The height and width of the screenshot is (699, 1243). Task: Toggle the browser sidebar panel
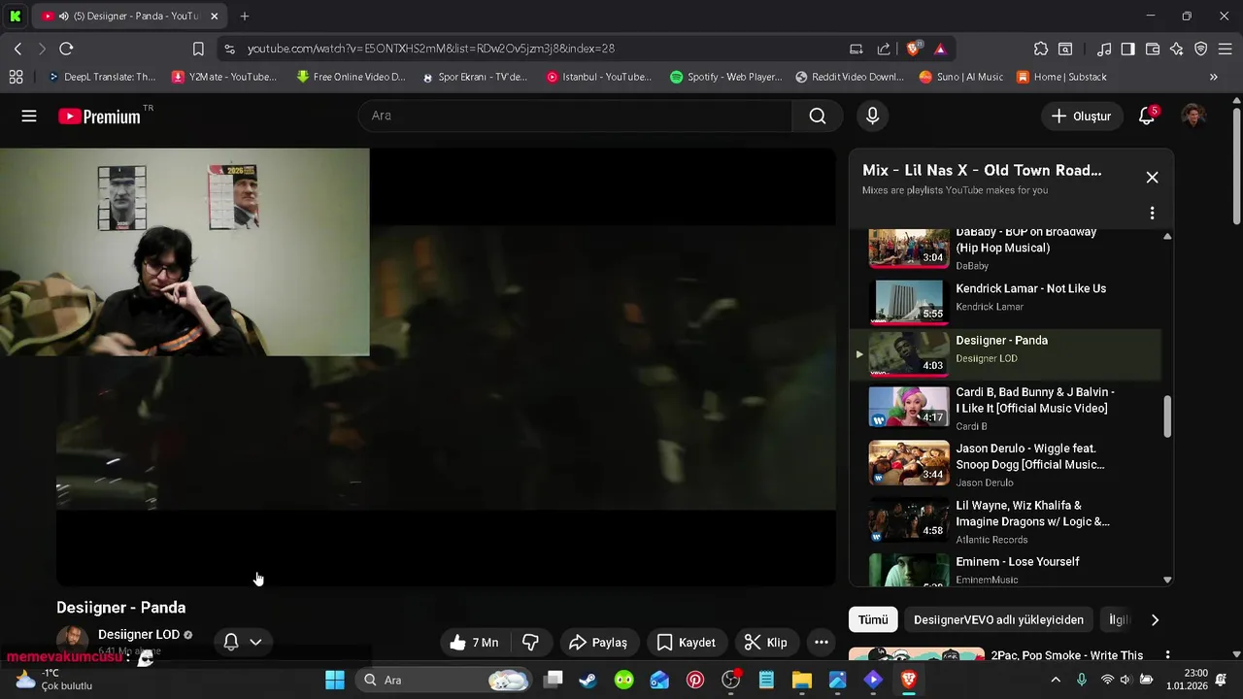tap(1127, 49)
